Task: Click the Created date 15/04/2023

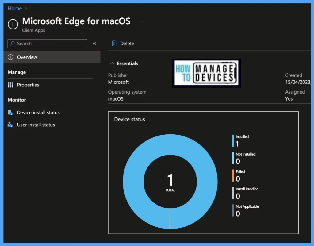Action: [298, 82]
